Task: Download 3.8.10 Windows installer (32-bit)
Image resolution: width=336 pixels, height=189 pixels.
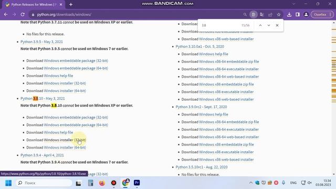Action: pyautogui.click(x=65, y=140)
